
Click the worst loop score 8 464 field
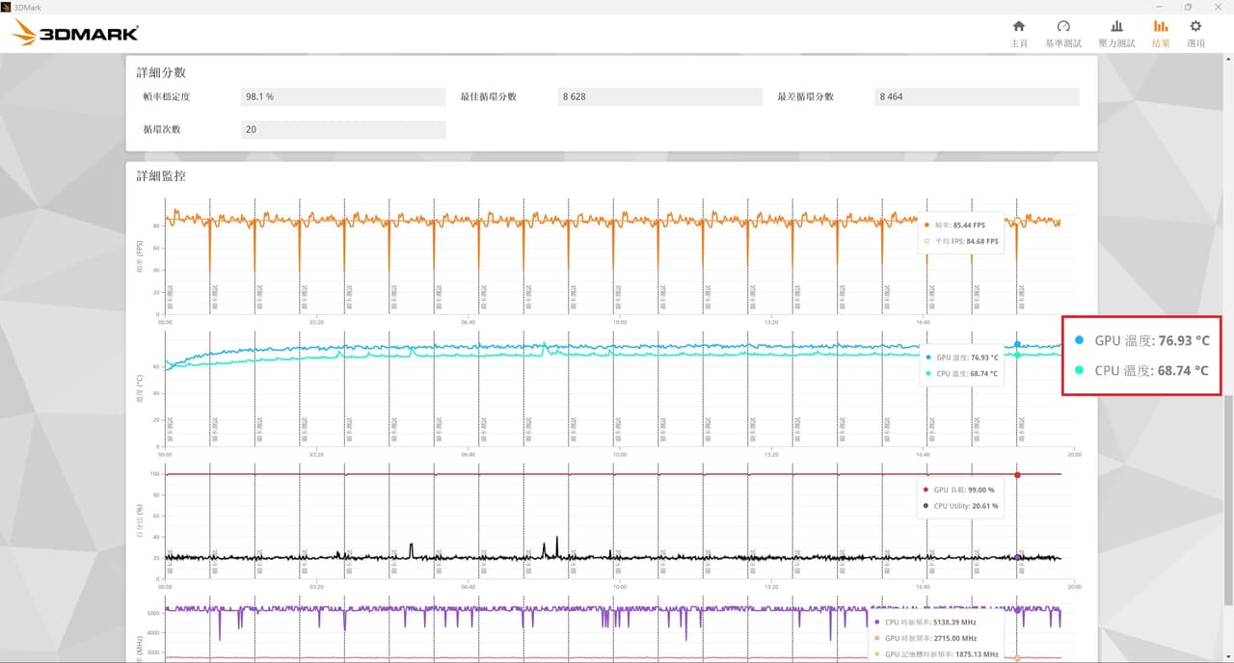977,96
